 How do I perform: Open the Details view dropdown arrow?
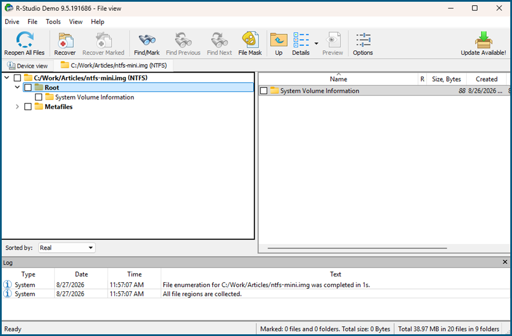pyautogui.click(x=316, y=43)
